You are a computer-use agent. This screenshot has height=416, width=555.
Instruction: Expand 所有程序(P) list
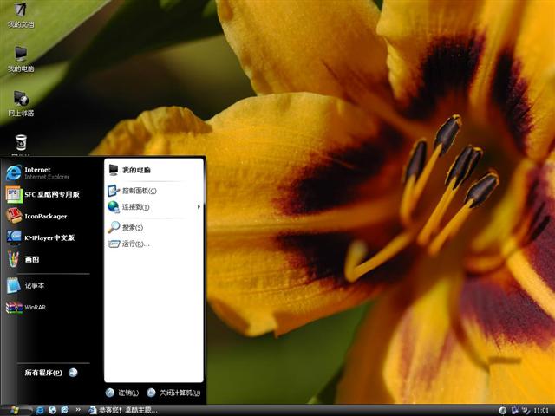pos(50,373)
